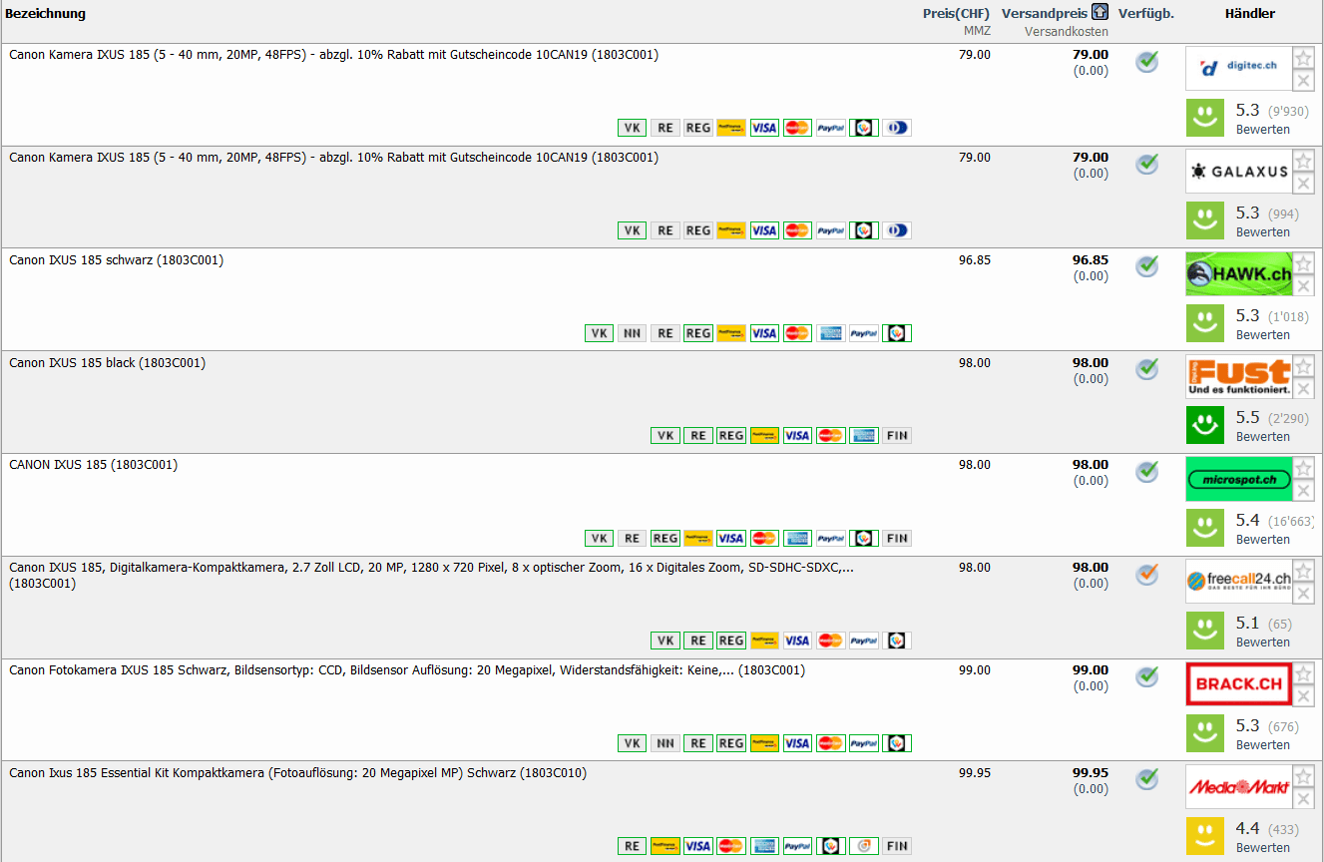Favorite the Galaxus merchant with the star
The height and width of the screenshot is (862, 1324).
pyautogui.click(x=1303, y=161)
